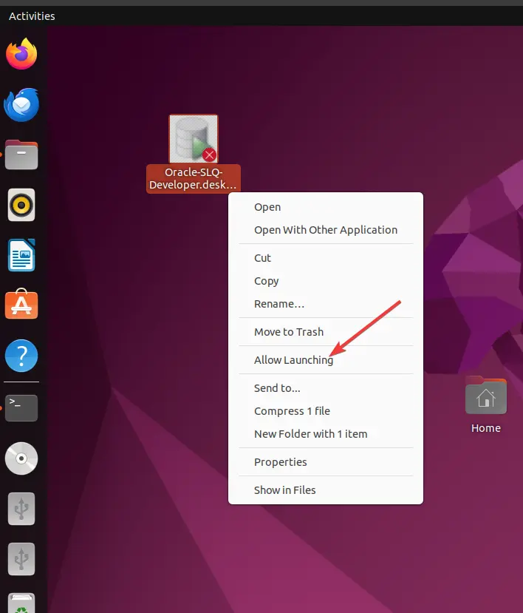Click the Oracle-SLQ-Developer.desk… file label
The image size is (523, 613).
point(194,179)
